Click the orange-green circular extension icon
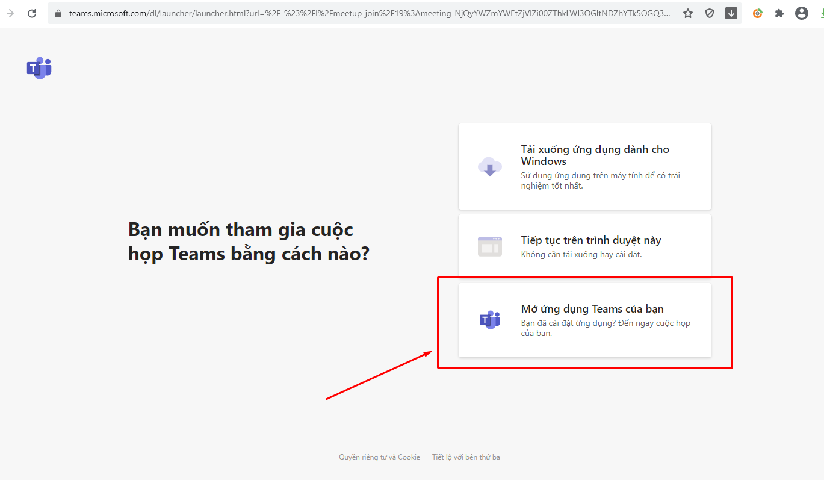824x480 pixels. click(758, 13)
